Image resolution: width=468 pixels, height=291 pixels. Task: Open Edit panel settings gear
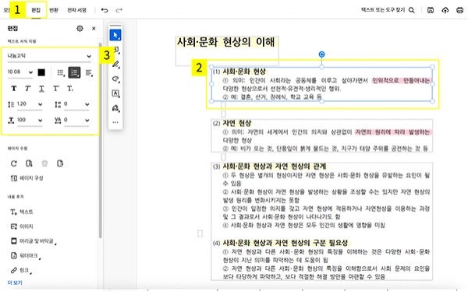pyautogui.click(x=80, y=28)
